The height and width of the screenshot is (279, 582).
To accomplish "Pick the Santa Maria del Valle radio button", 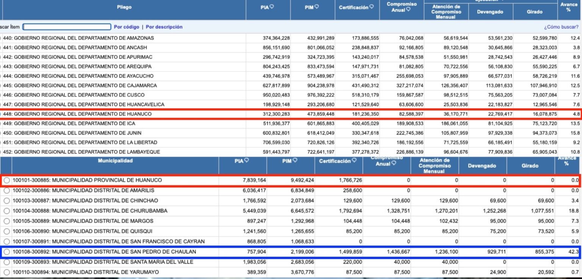I will [6, 262].
